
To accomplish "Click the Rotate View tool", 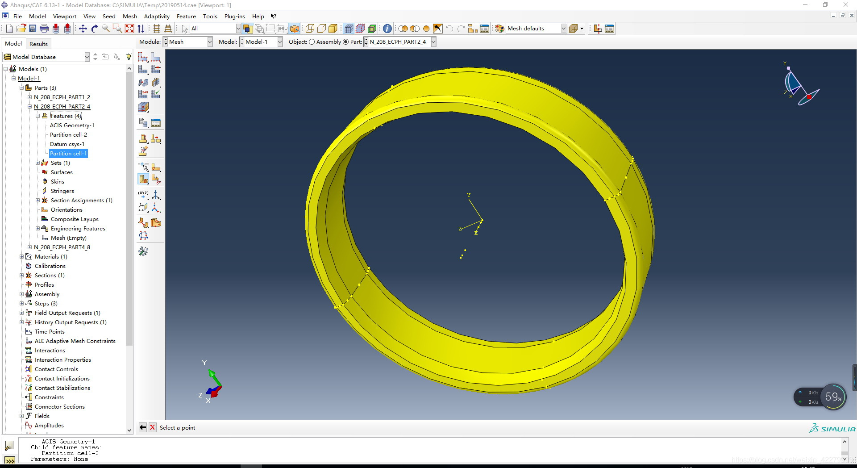I will [x=95, y=29].
